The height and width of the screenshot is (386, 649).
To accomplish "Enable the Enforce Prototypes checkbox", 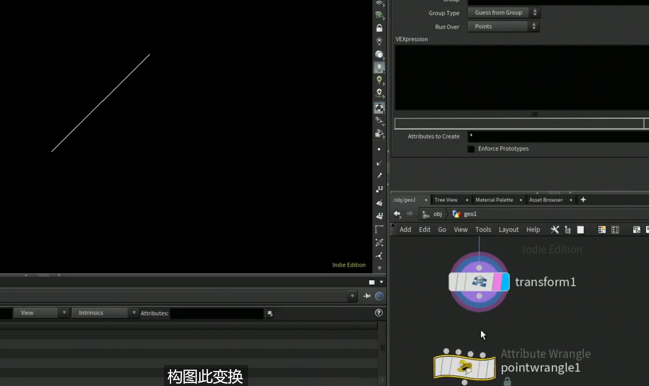I will 471,149.
